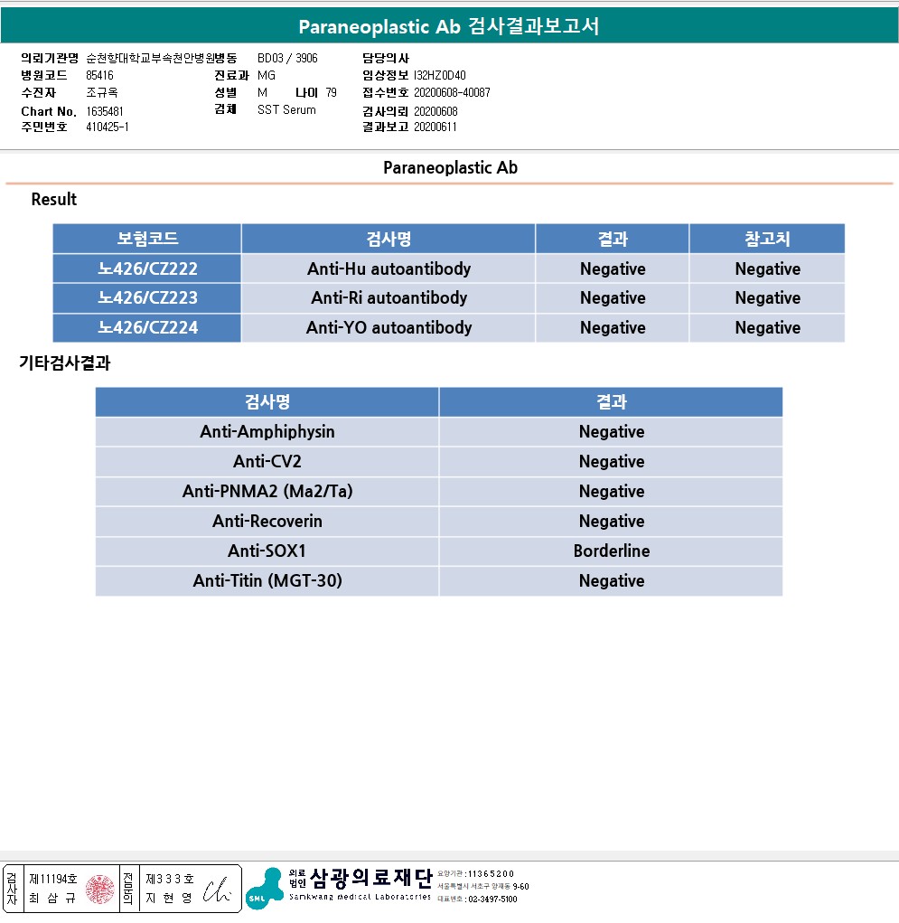Click the 삼광의료재단 foundation name in footer
Image resolution: width=899 pixels, height=923 pixels.
pos(370,879)
